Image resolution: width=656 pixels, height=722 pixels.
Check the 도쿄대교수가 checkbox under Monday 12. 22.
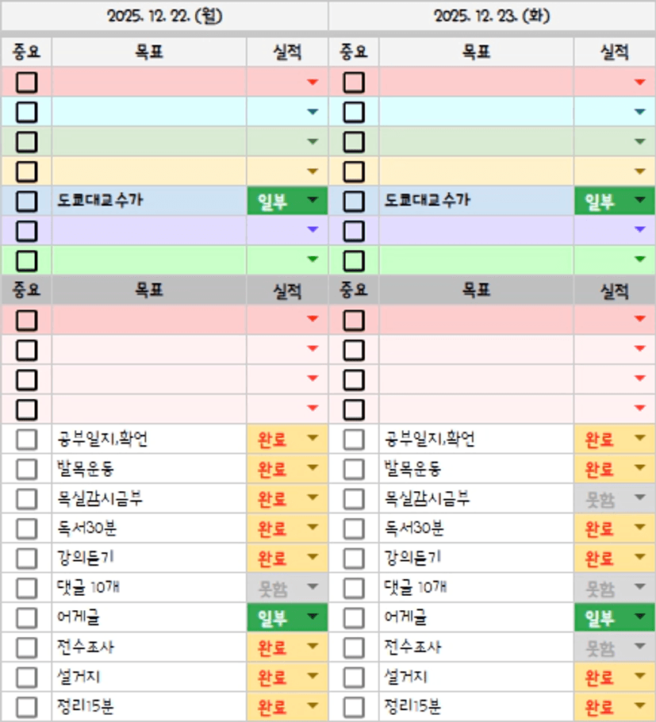pyautogui.click(x=26, y=201)
